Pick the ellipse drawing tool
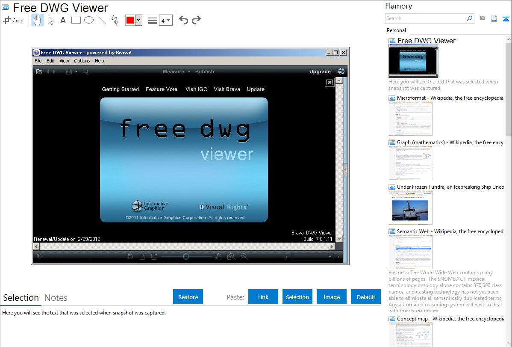 [89, 20]
